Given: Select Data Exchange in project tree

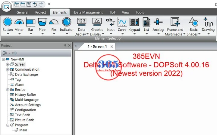Looking at the screenshot, I should pyautogui.click(x=26, y=75).
